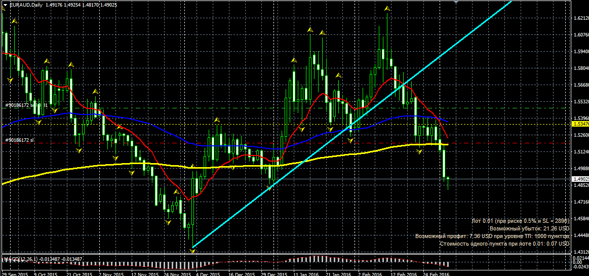
Task: Click fractal arrow above February 2016 peak
Action: click(x=386, y=8)
